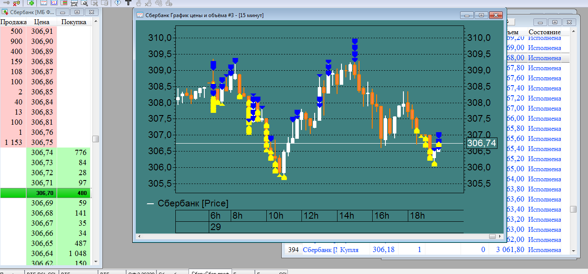Click the 306,74 current price tag on chart
588x274 pixels.
(x=482, y=143)
